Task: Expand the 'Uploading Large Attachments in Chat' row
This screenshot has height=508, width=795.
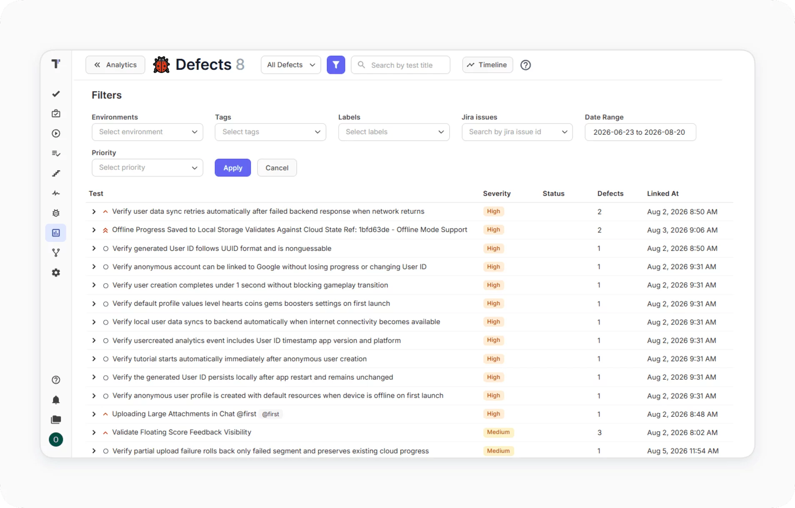Action: click(94, 414)
